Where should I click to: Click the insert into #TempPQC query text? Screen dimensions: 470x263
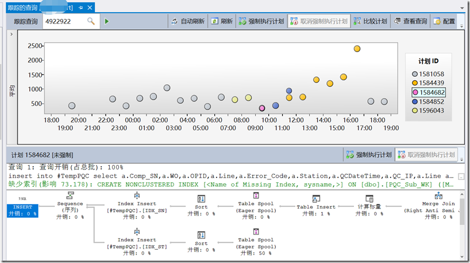coord(231,176)
